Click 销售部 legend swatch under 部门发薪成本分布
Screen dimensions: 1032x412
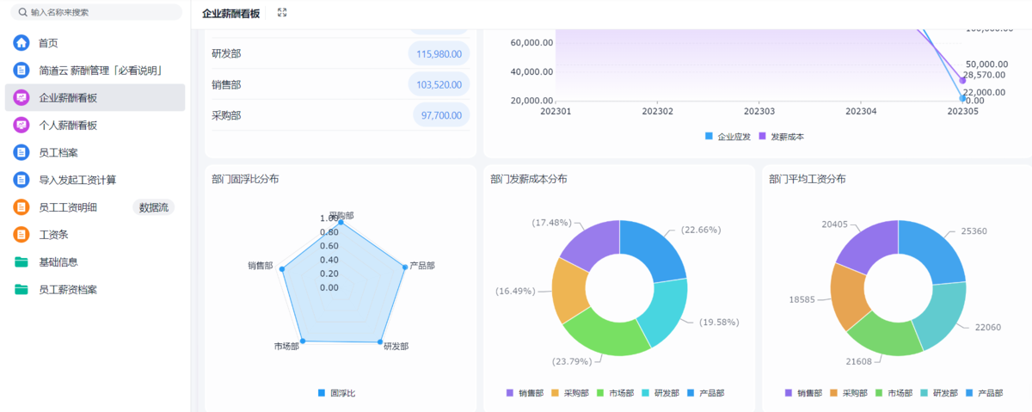click(510, 393)
